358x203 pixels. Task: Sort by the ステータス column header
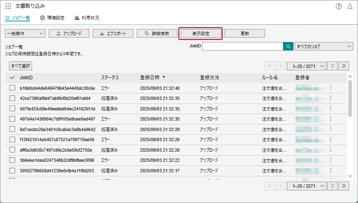[x=110, y=78]
